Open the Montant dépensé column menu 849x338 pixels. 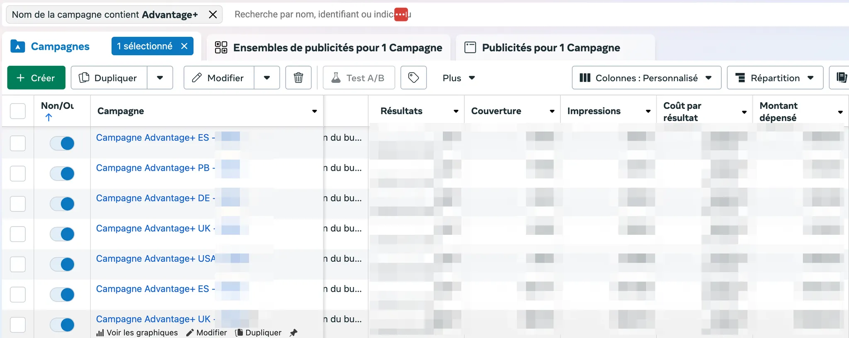click(x=840, y=112)
